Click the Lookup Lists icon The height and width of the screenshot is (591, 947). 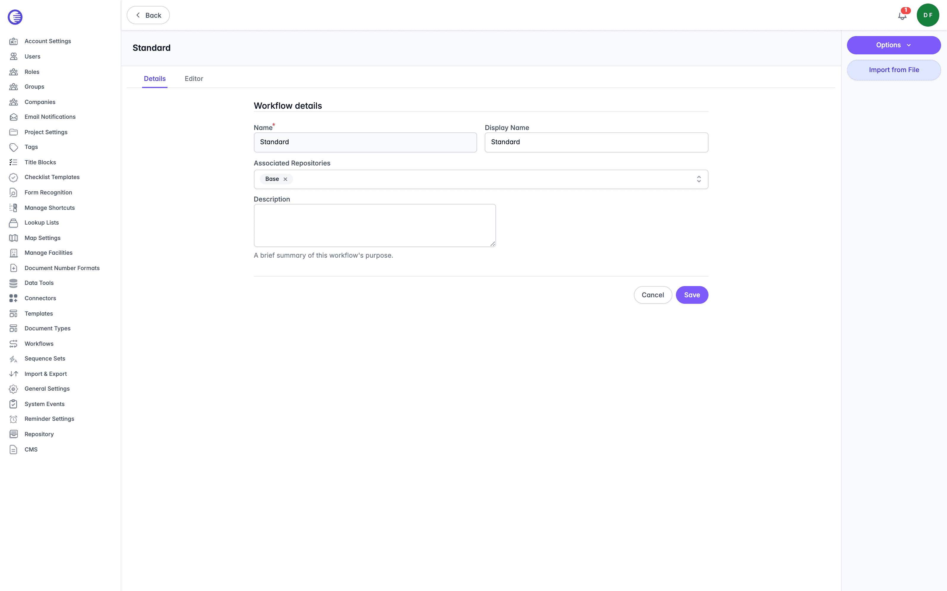click(x=13, y=223)
